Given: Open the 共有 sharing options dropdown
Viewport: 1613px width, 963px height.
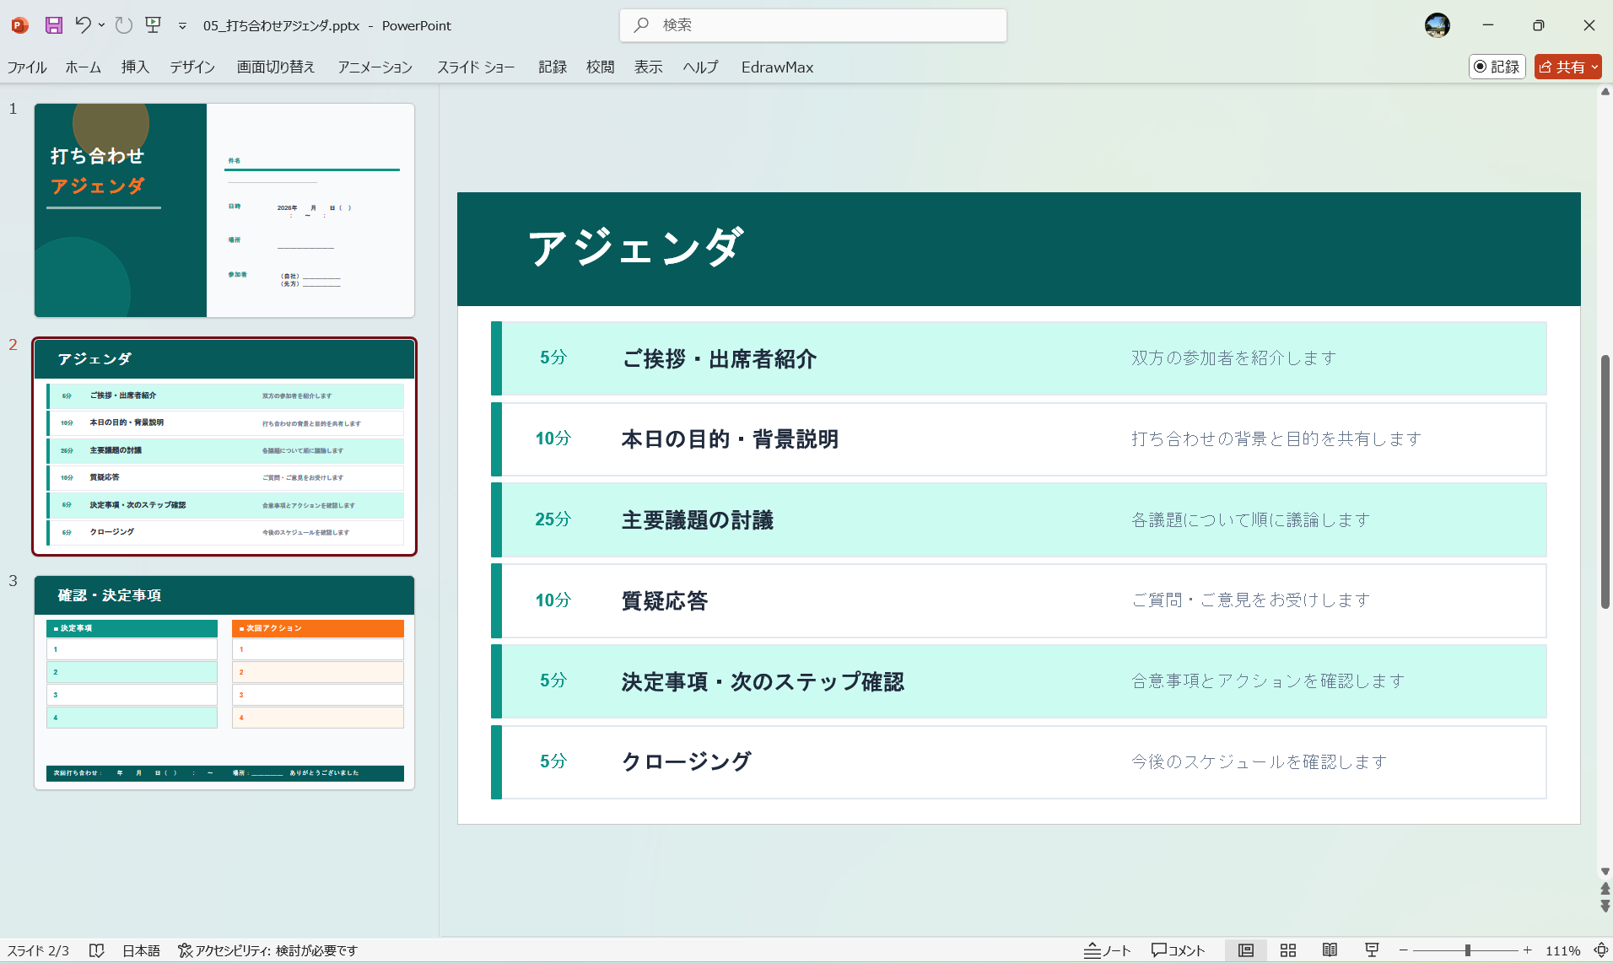Looking at the screenshot, I should [1594, 67].
